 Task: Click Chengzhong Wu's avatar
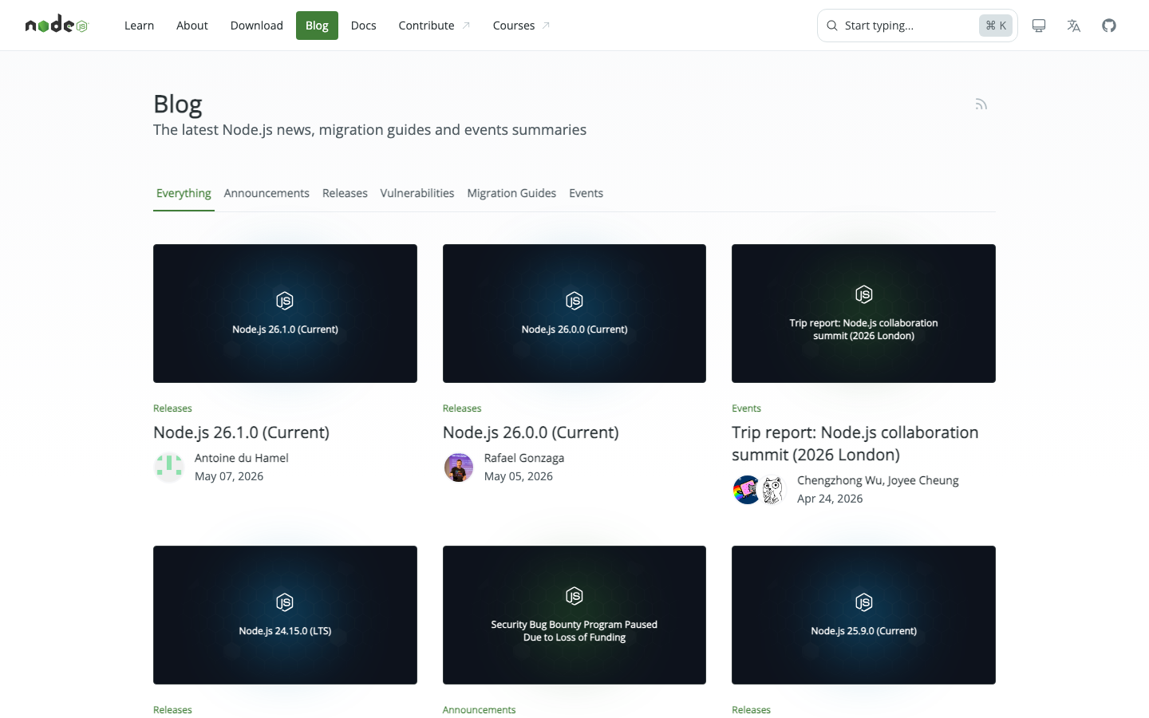pyautogui.click(x=747, y=490)
